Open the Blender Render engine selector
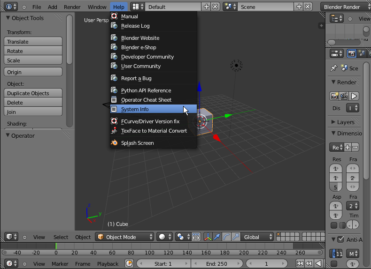Screen dimensions: 371x269 tap(346, 7)
